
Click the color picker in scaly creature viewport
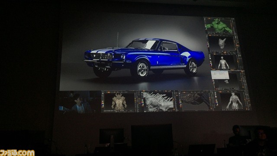click(180, 102)
